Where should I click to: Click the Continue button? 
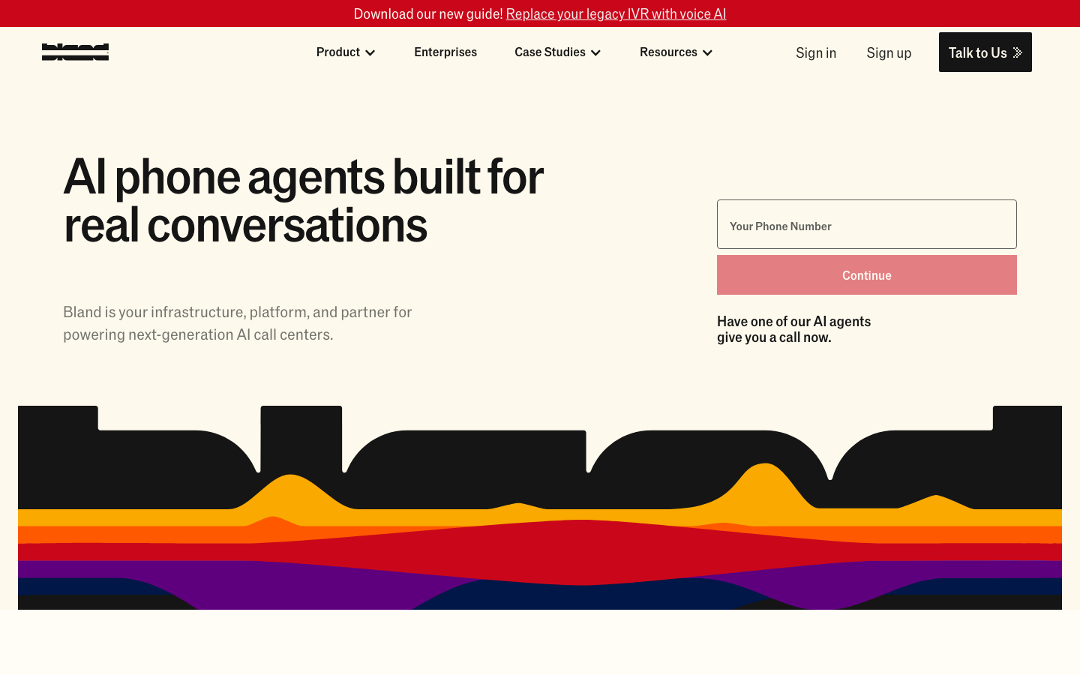(x=867, y=275)
